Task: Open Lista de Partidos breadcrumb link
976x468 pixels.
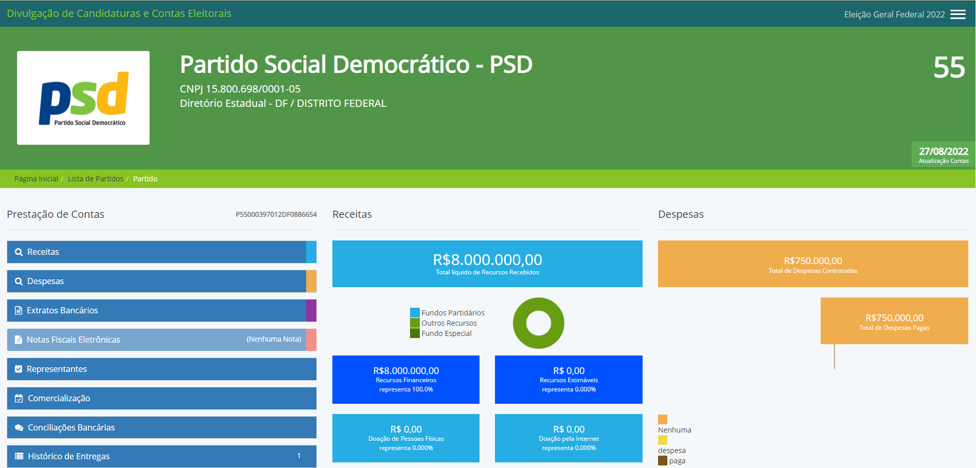Action: click(x=95, y=179)
